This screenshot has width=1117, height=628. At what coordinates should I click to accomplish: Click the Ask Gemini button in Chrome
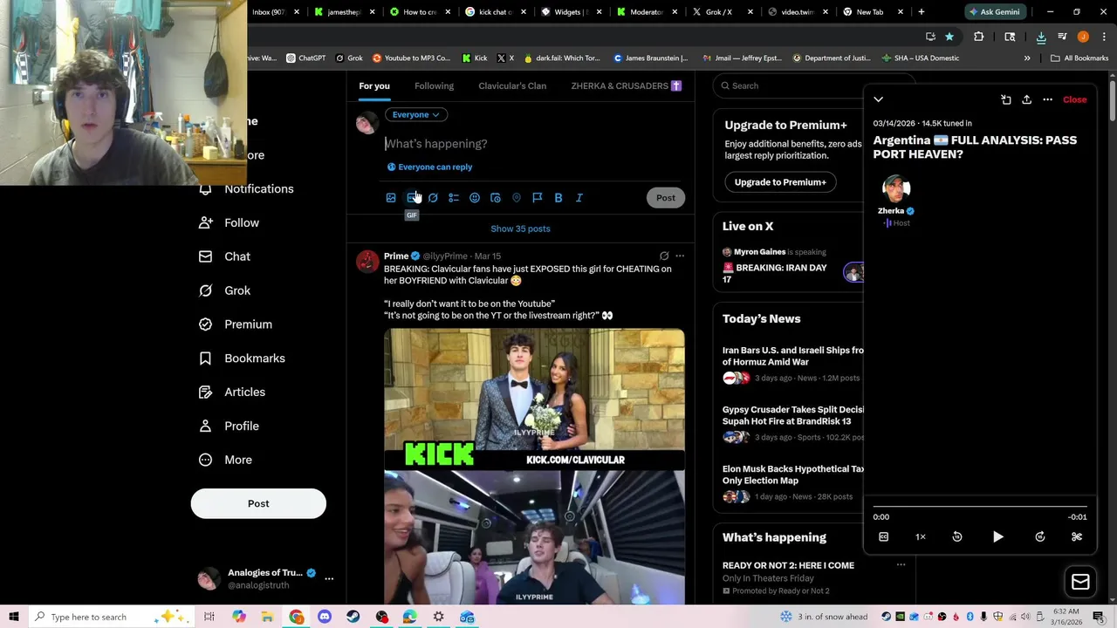(x=994, y=12)
